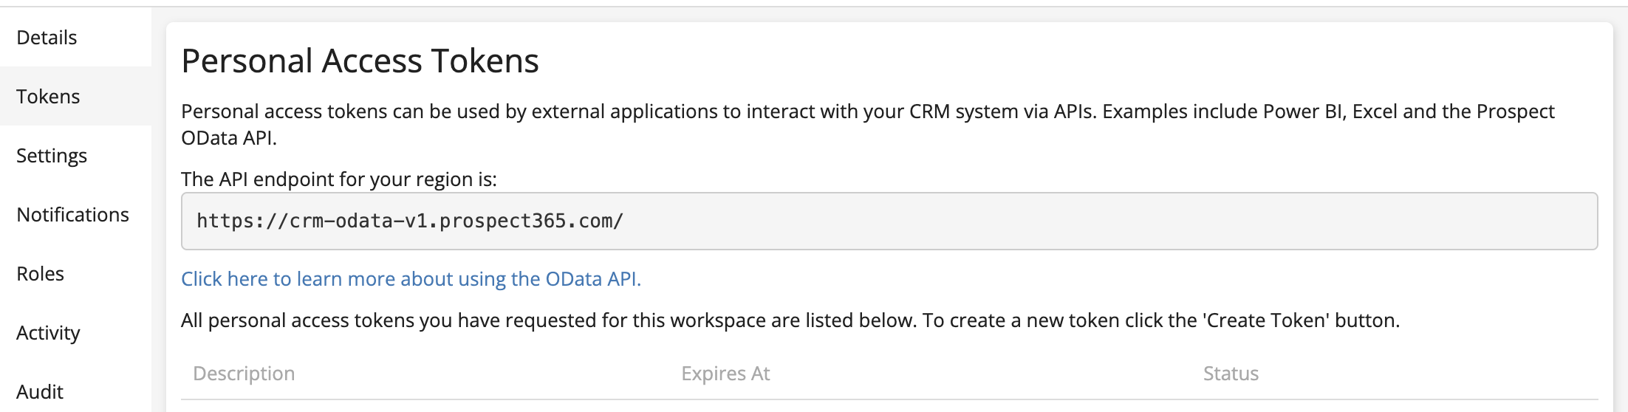Open the Details section in sidebar
The image size is (1628, 412).
pos(47,38)
